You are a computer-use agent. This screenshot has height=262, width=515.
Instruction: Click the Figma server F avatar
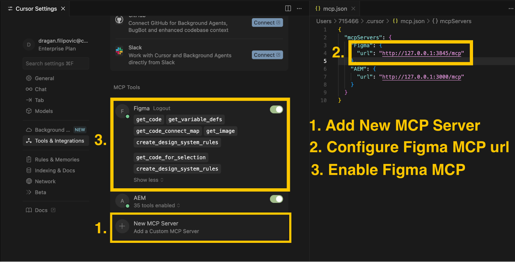122,111
